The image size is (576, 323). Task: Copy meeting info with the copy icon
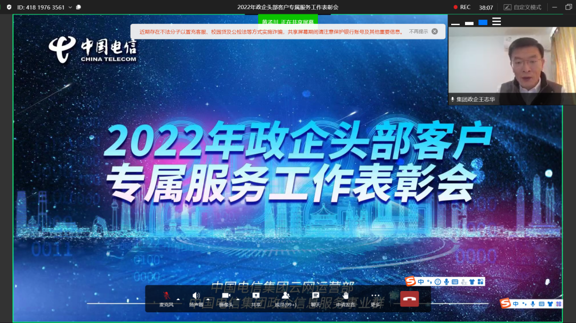click(78, 7)
